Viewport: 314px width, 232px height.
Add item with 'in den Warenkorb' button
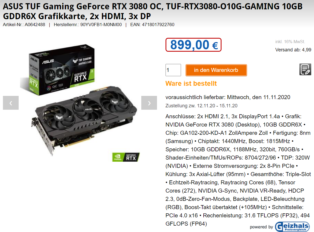click(216, 70)
